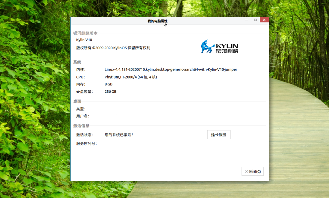Maximize the 我的电脑属性 window
The image size is (329, 198).
coord(255,20)
